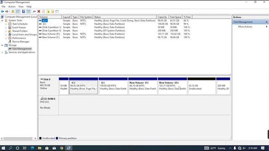This screenshot has width=269, height=151.
Task: Select (Disk 0 partition 5) volume row
Action: 115,31
